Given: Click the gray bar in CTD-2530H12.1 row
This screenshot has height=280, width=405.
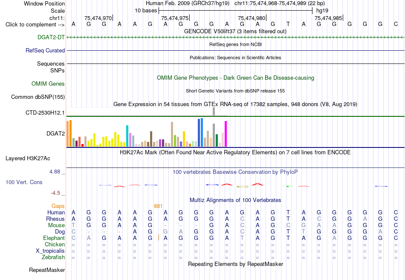Looking at the screenshot, I should (214, 112).
